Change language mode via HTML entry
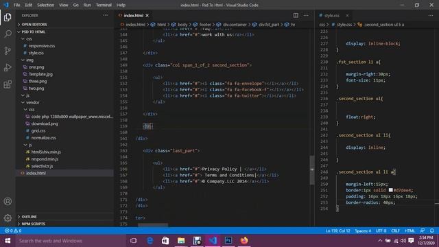Screen dimensions: 439x247 pos(410,231)
